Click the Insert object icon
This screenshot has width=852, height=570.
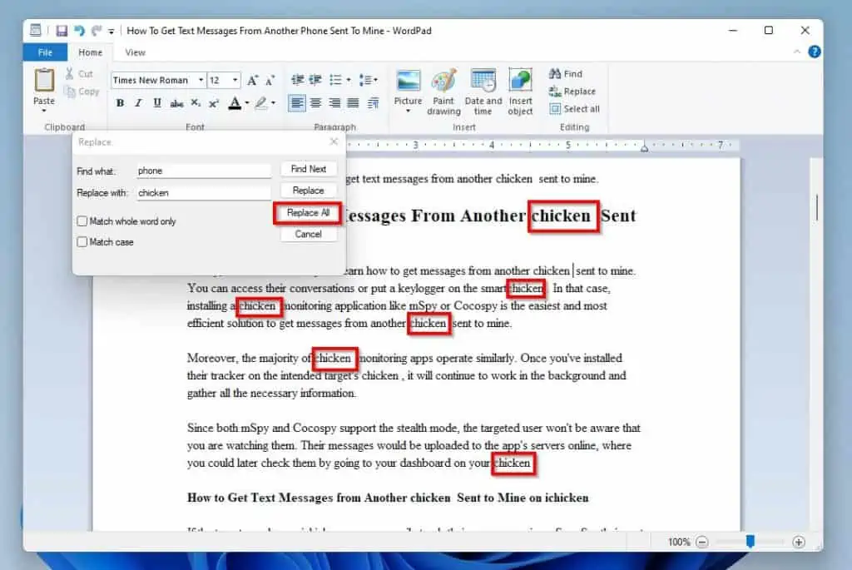click(520, 90)
